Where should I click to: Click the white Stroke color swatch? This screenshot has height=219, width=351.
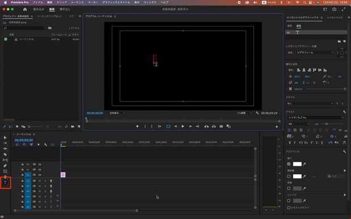point(297,177)
